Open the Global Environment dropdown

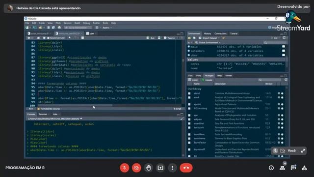click(x=208, y=43)
